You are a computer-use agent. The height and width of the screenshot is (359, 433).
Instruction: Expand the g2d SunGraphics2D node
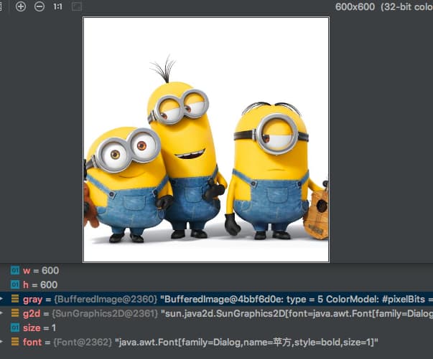(2, 312)
